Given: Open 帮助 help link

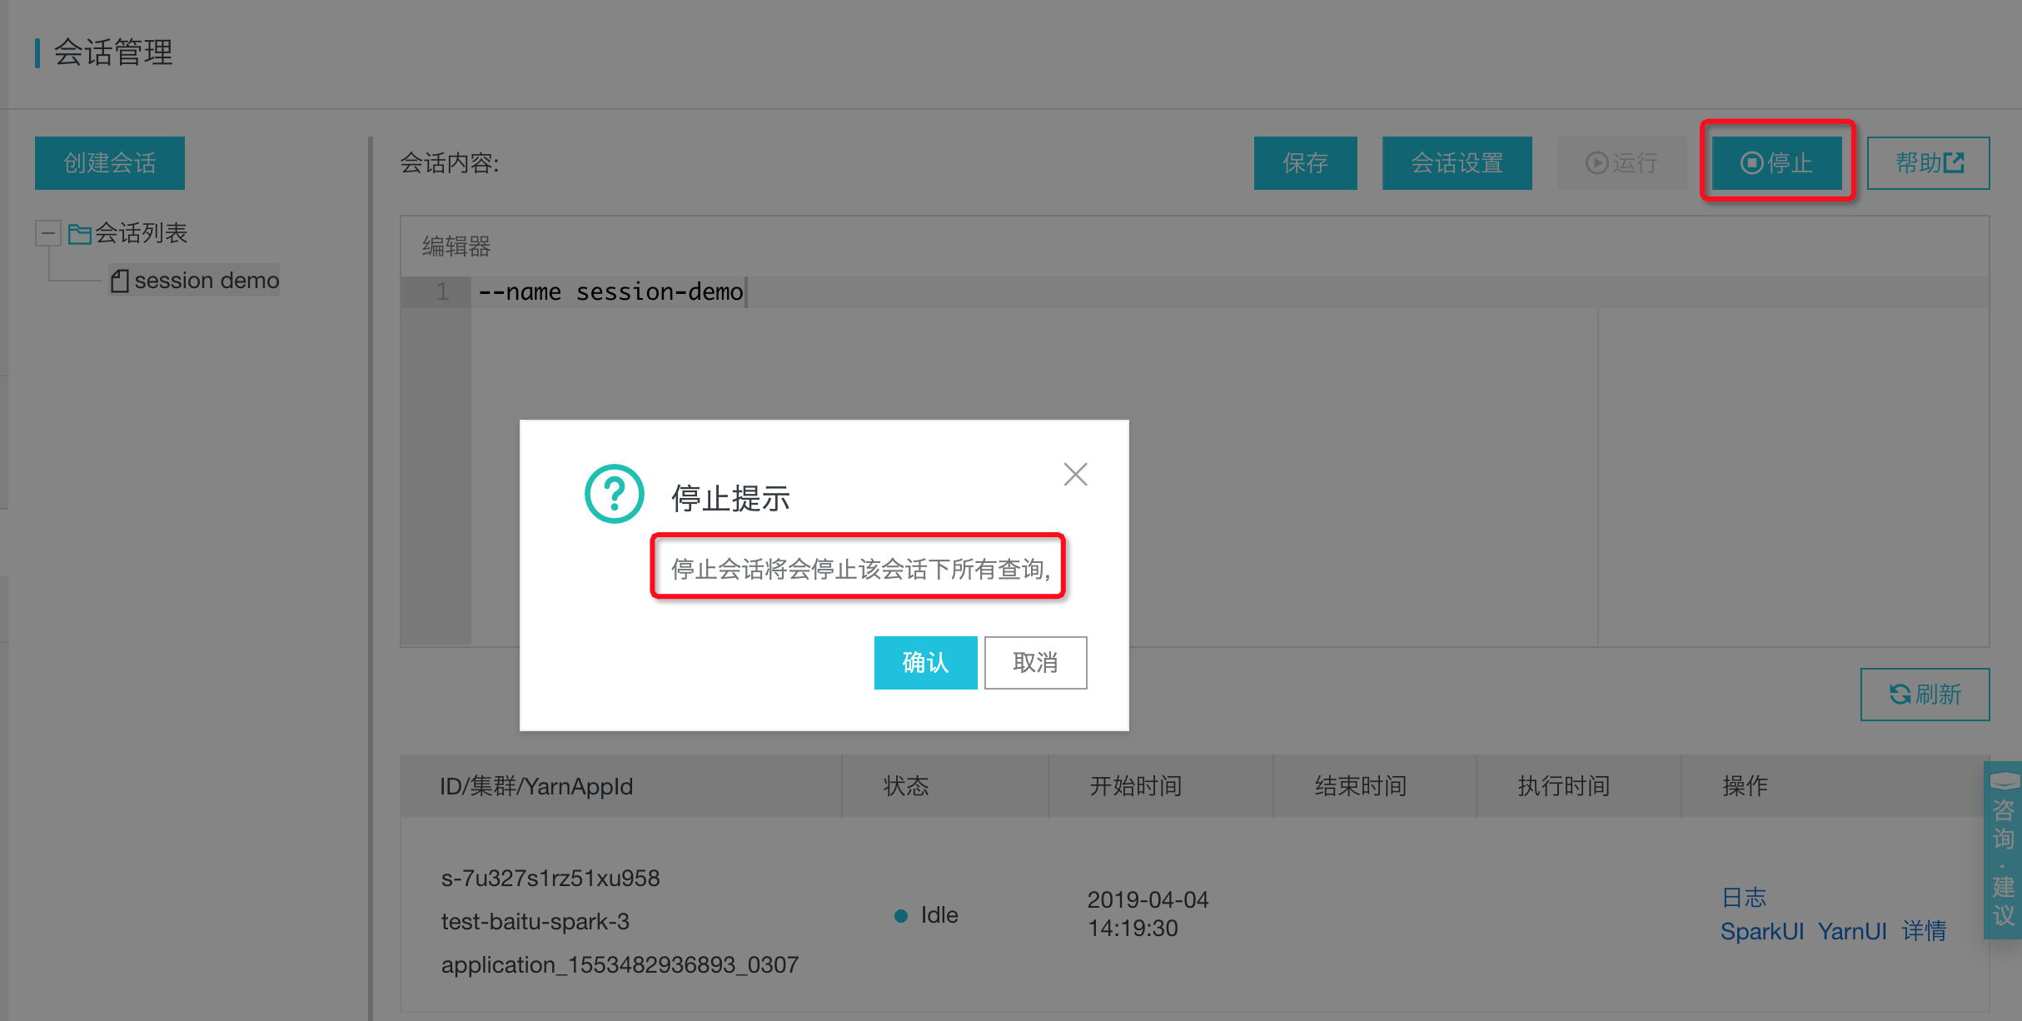Looking at the screenshot, I should pos(1928,163).
